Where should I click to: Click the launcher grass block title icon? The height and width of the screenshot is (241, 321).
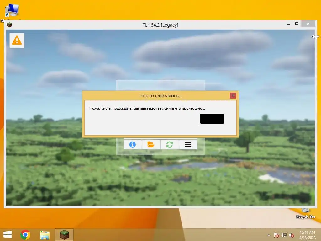tap(9, 25)
